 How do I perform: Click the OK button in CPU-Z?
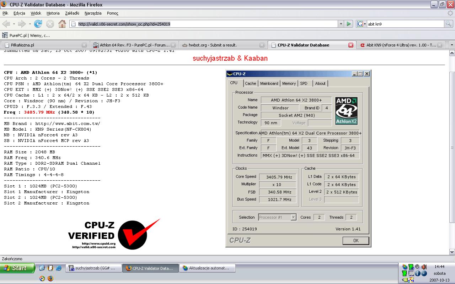click(x=356, y=241)
